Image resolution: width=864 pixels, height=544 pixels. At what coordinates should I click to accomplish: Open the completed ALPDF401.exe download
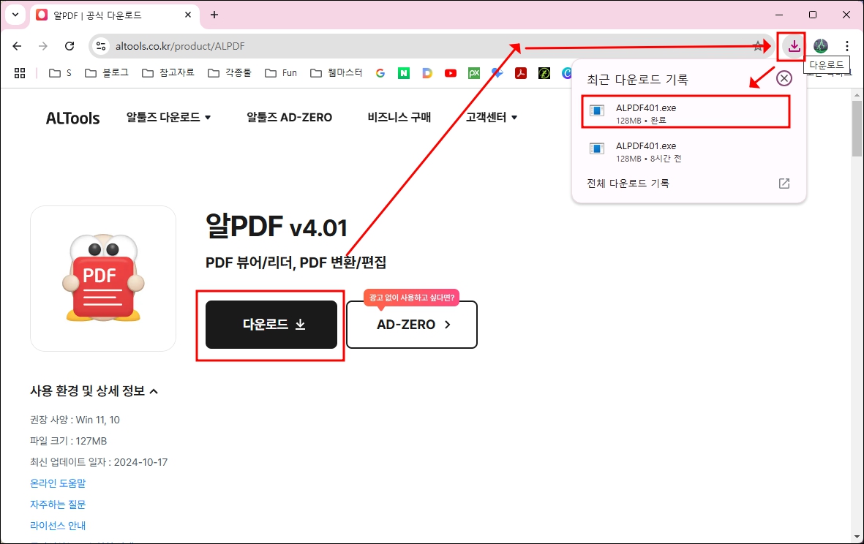click(x=685, y=113)
